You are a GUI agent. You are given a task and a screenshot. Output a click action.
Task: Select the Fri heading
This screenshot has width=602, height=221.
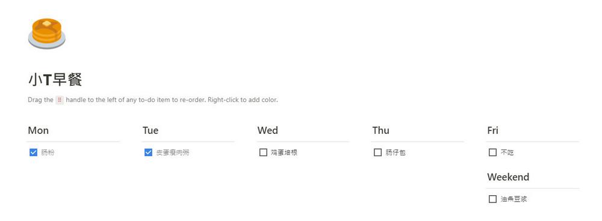pyautogui.click(x=492, y=130)
